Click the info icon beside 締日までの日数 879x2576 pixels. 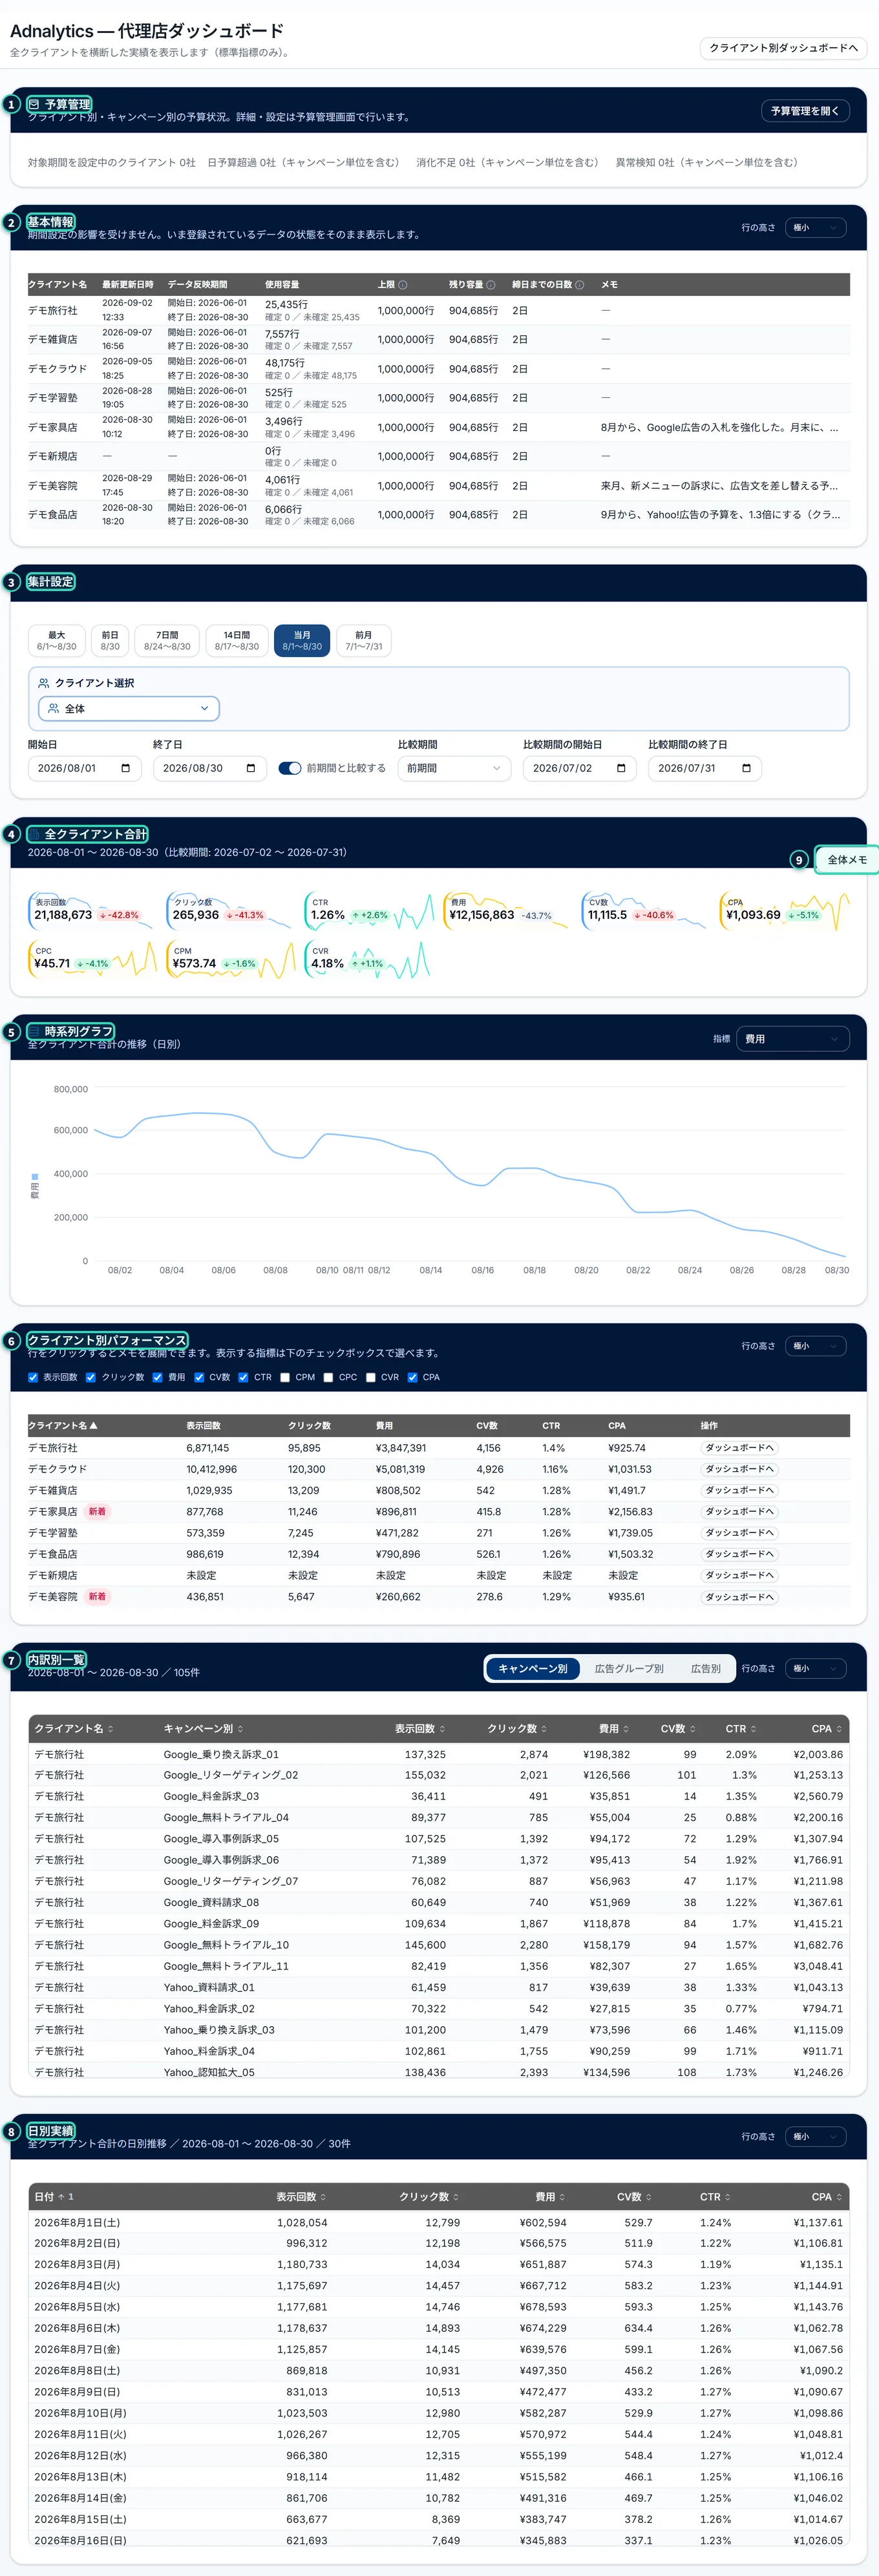click(x=580, y=285)
